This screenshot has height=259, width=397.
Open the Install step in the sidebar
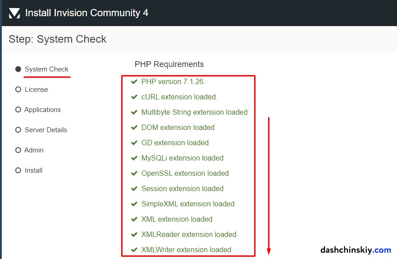18,170
